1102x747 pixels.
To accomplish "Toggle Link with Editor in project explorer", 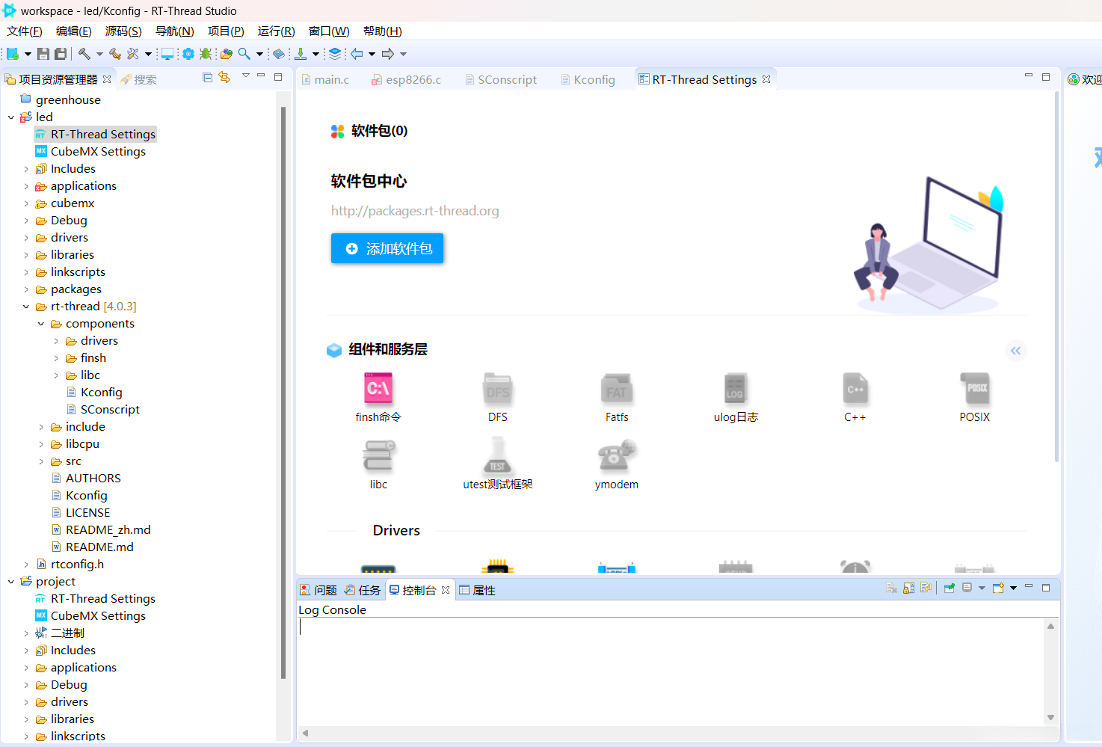I will point(224,77).
